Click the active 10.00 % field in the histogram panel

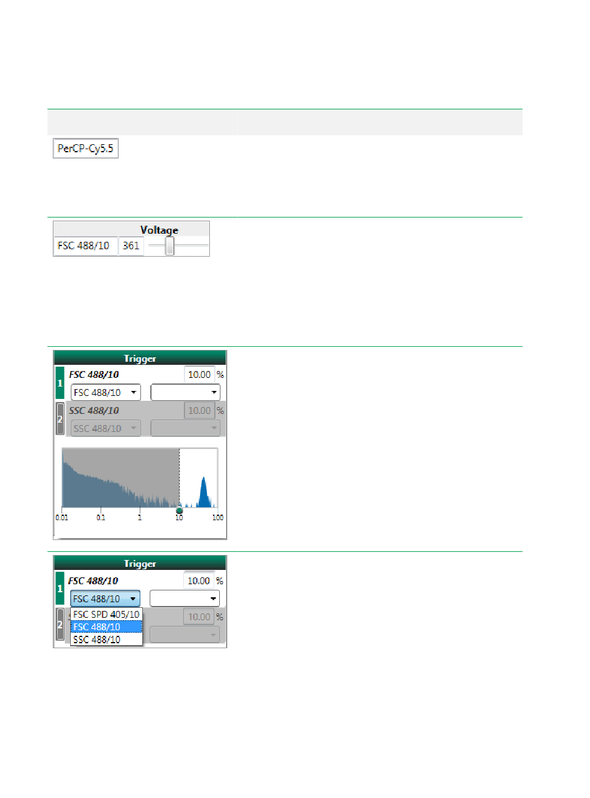[x=199, y=375]
